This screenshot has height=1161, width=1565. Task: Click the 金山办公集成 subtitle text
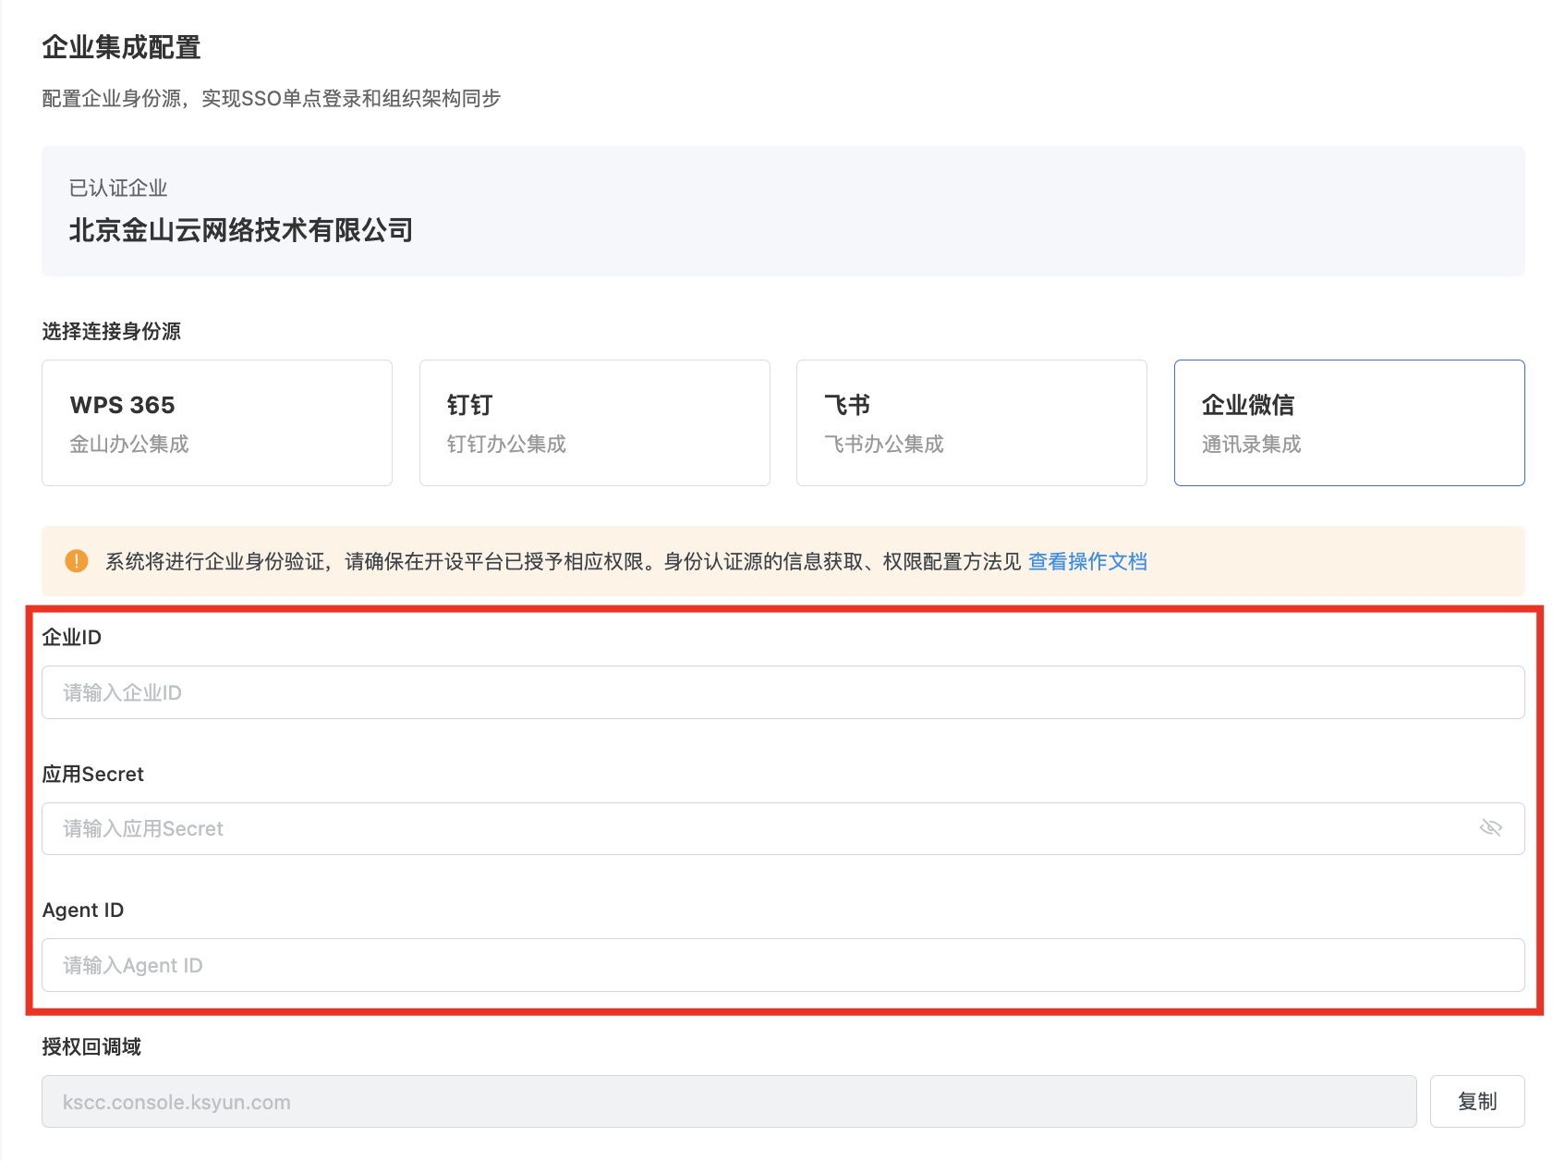click(129, 445)
